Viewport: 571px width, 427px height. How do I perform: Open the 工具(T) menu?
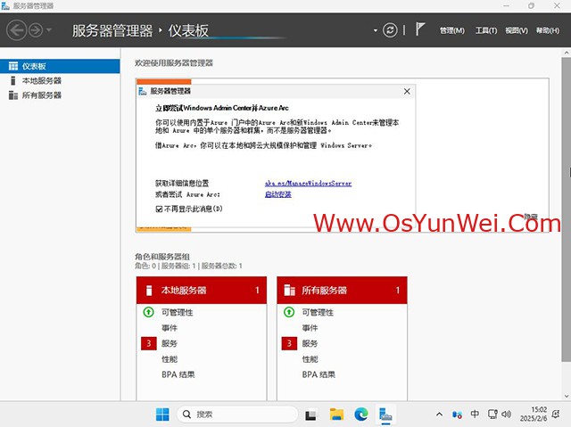(486, 30)
